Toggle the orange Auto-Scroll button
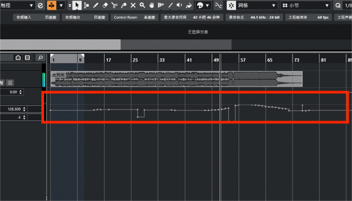 (52, 5)
